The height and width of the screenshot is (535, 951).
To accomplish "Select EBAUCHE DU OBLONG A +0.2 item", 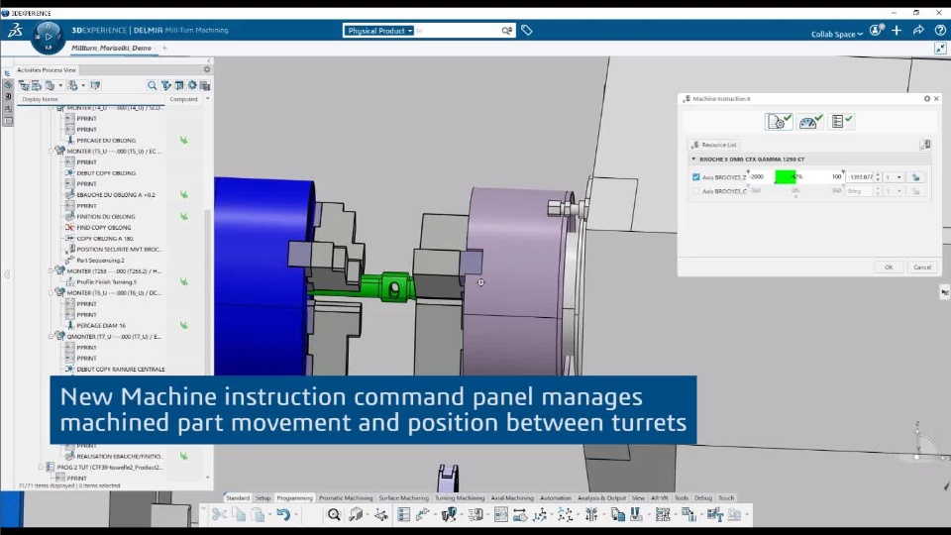I will 115,195.
